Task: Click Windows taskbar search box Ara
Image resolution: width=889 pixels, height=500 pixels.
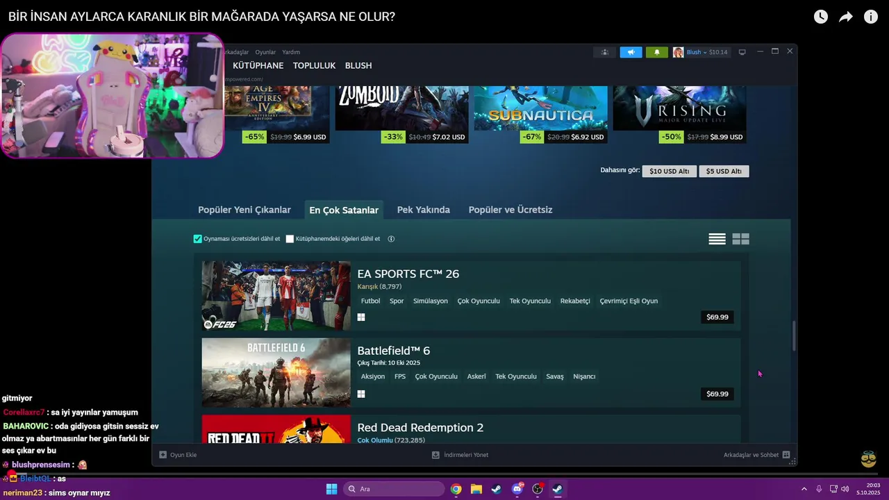Action: click(x=394, y=489)
